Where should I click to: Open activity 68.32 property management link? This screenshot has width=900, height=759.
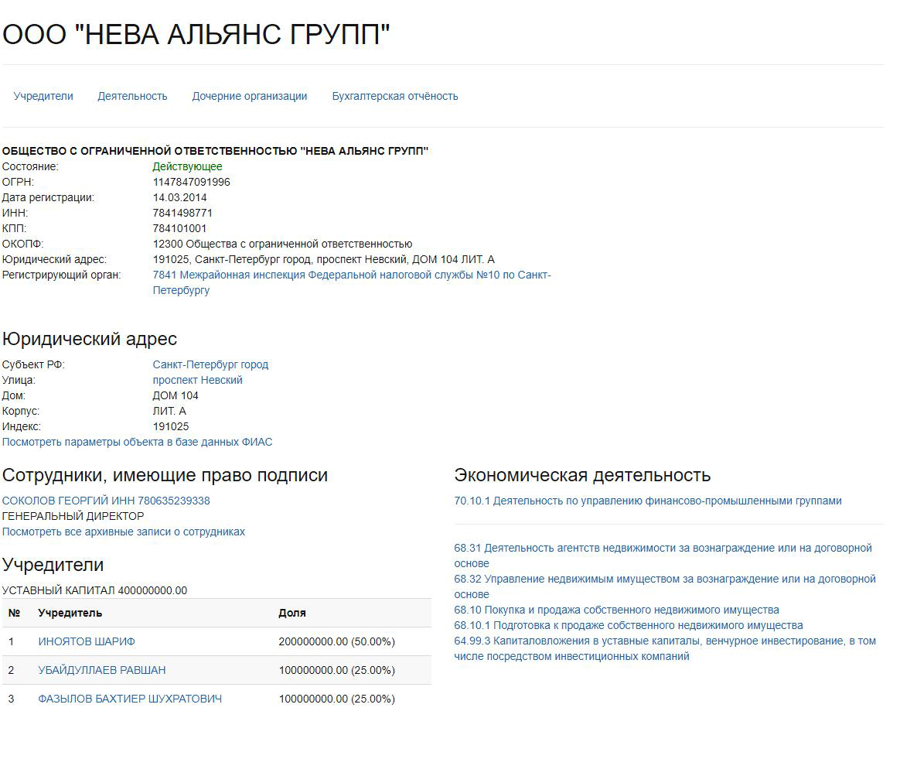coord(664,579)
